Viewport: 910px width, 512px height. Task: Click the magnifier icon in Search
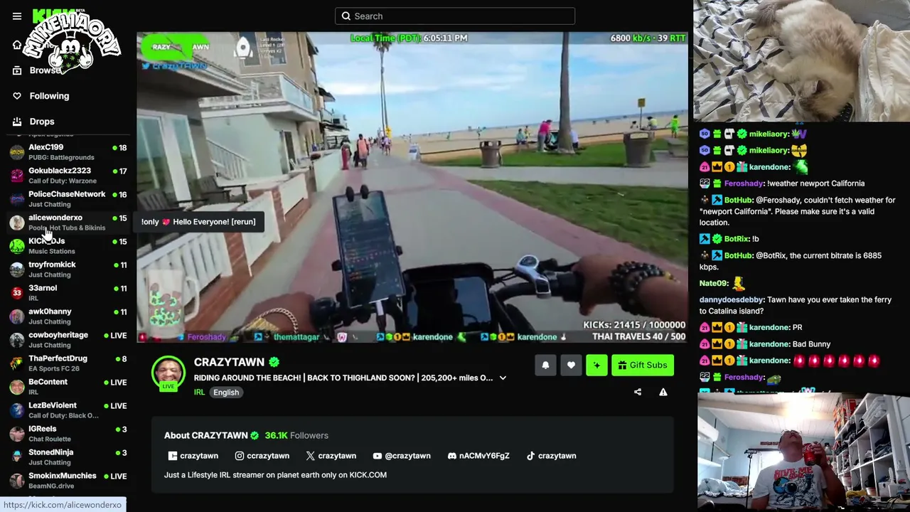coord(346,16)
